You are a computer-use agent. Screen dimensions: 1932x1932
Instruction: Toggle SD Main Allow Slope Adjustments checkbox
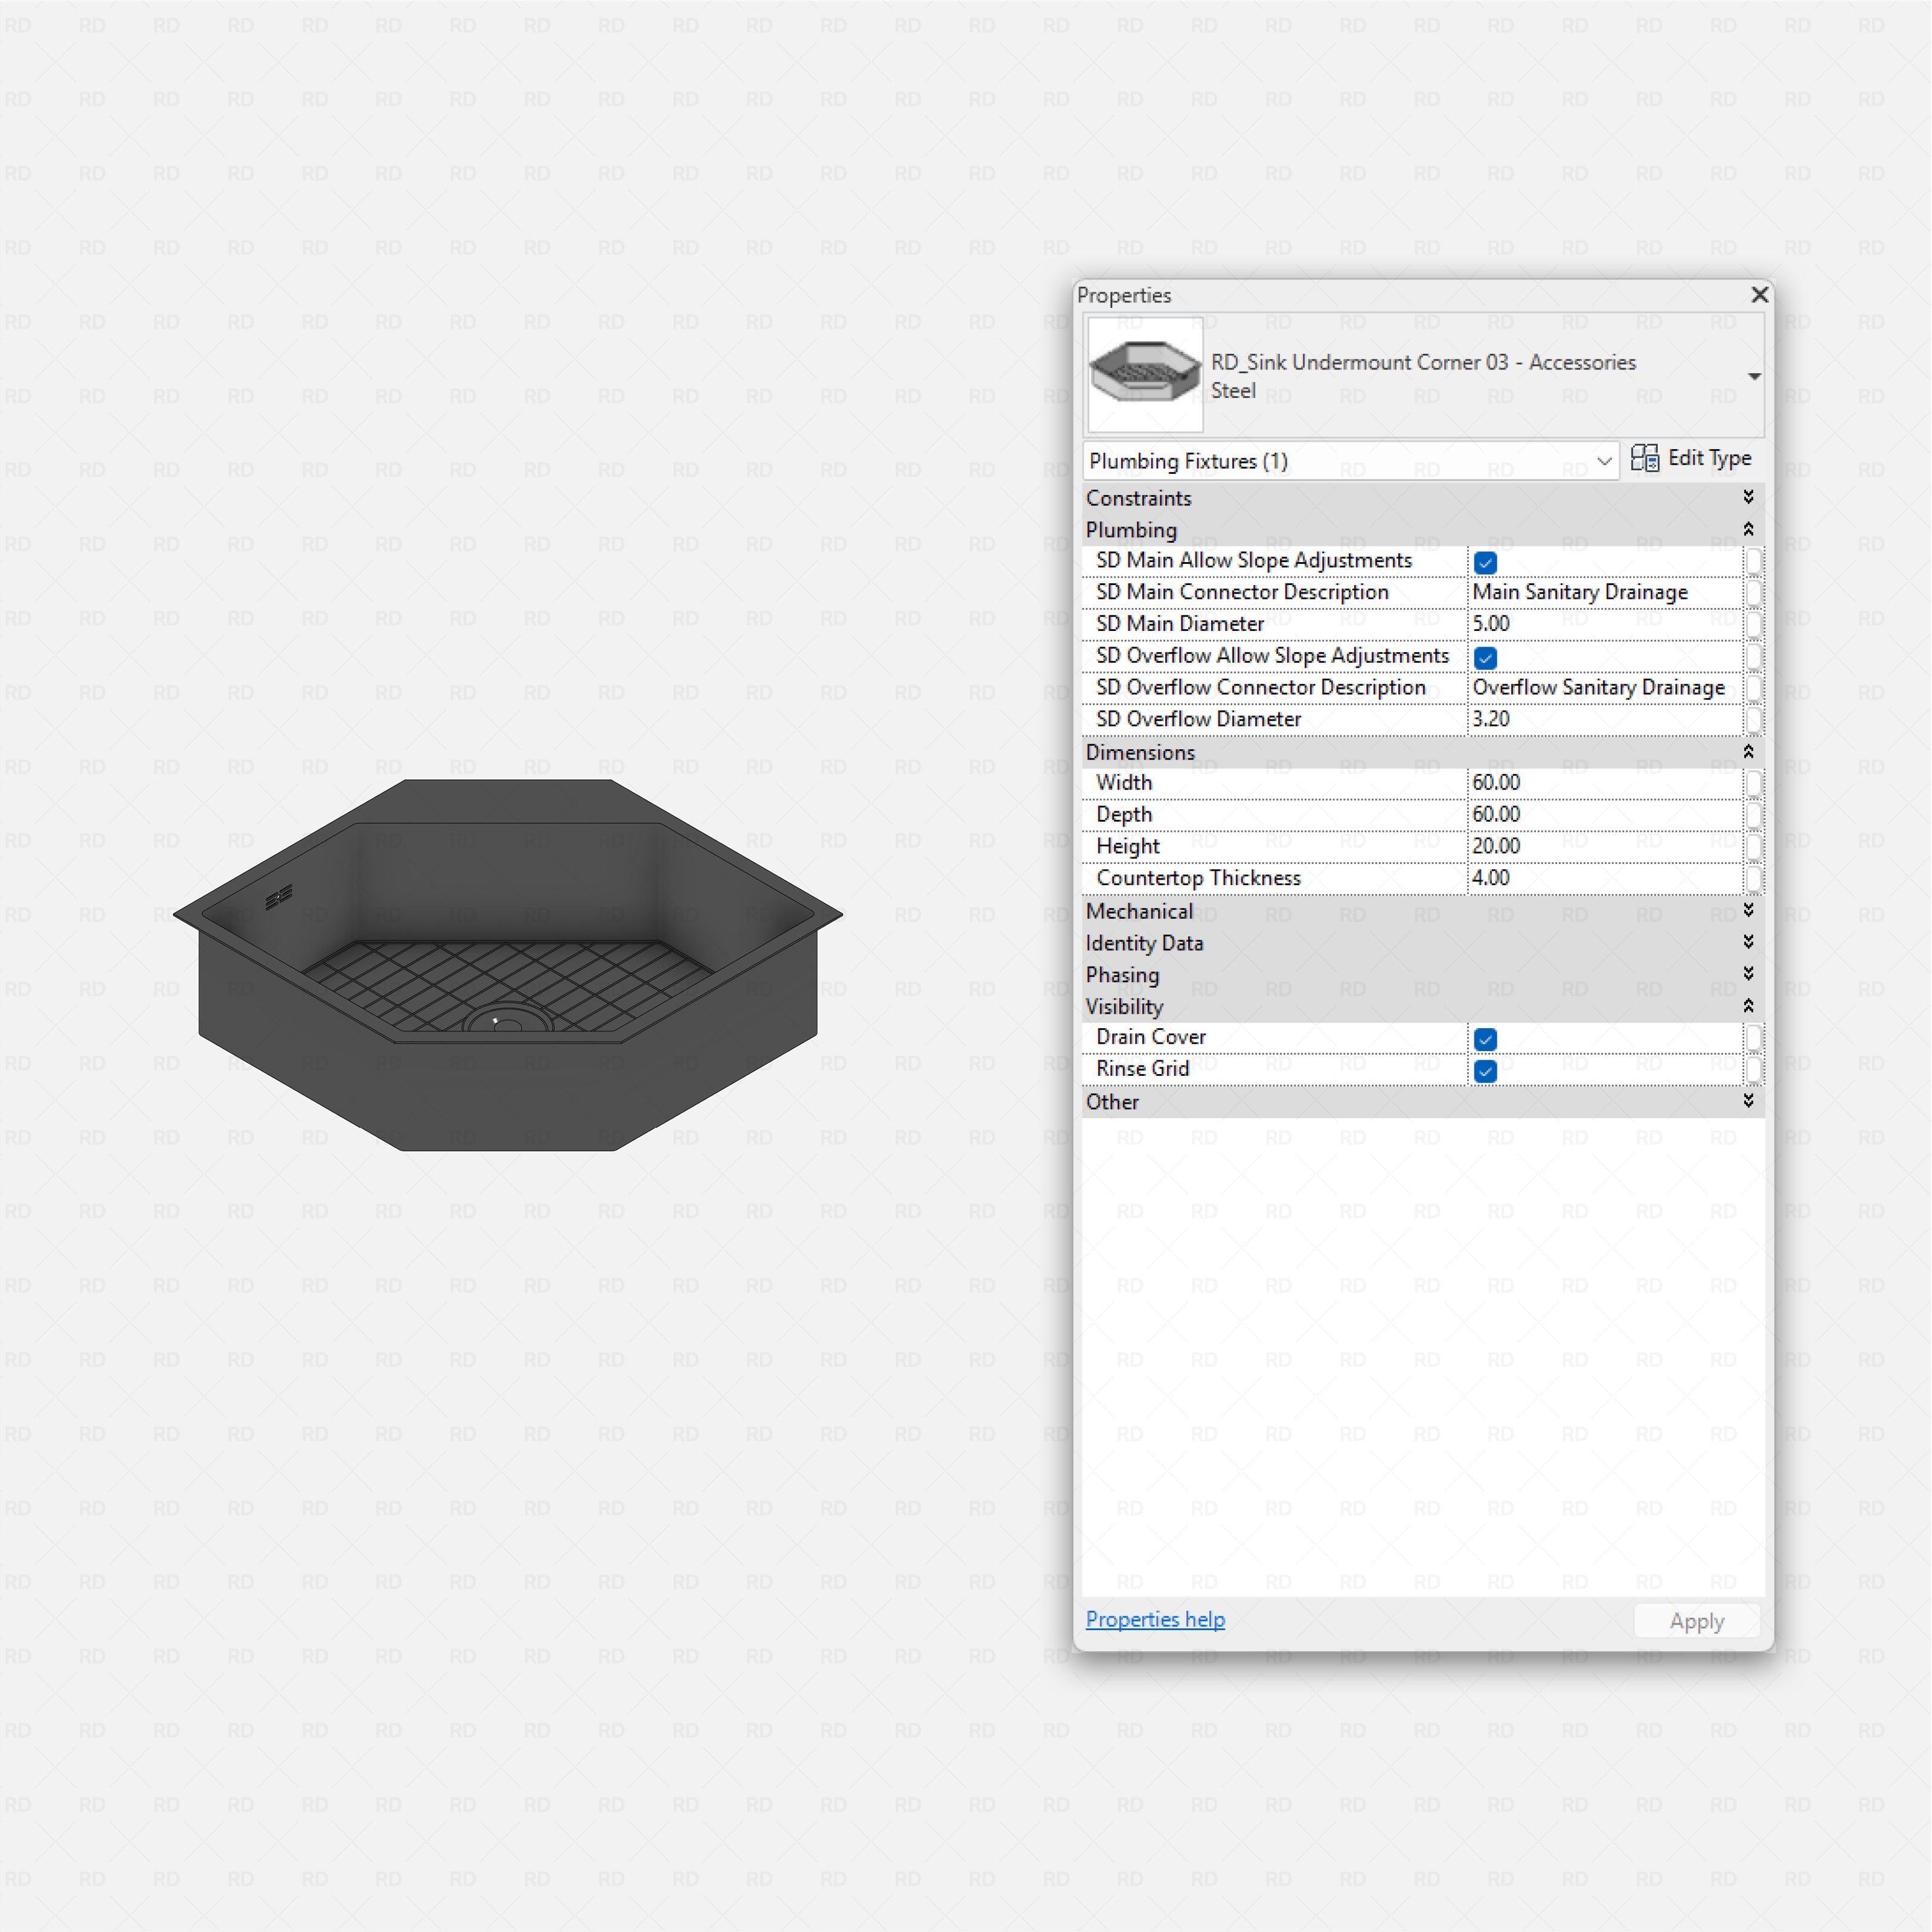(x=1485, y=562)
